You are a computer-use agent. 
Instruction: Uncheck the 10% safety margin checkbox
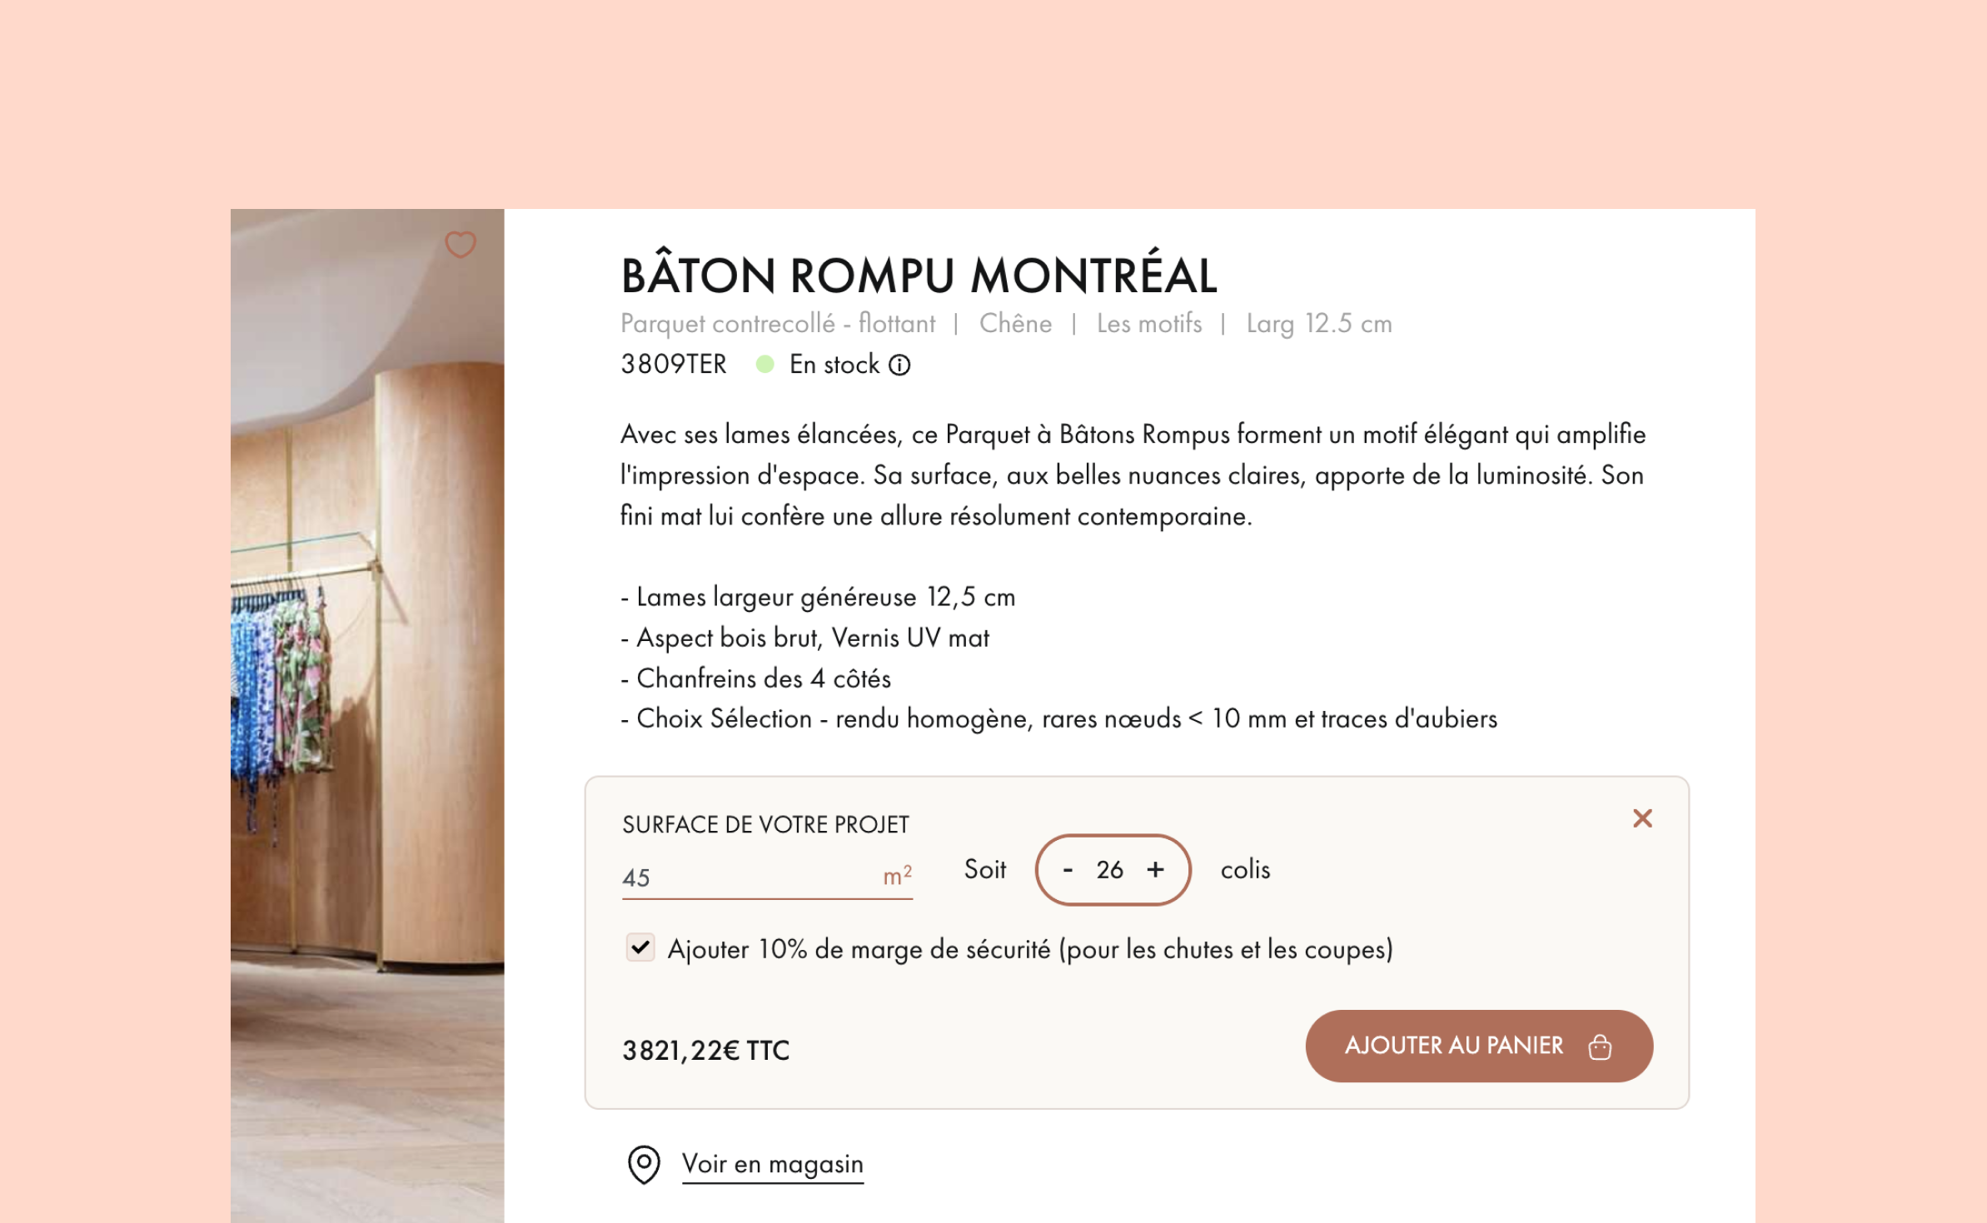640,947
